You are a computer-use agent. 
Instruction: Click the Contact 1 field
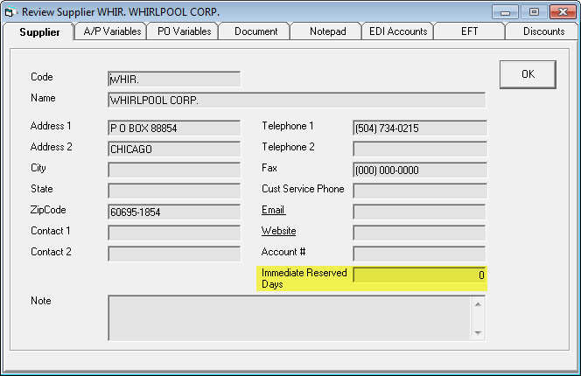point(174,233)
